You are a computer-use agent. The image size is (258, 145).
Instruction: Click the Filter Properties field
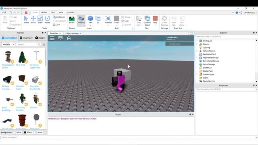click(x=225, y=89)
